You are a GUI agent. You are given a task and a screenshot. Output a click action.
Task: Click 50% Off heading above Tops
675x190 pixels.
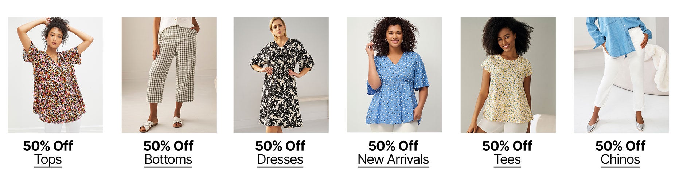(48, 146)
